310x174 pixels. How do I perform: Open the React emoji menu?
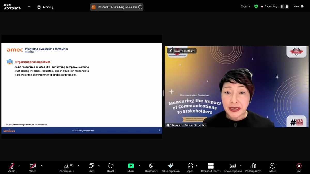coord(111,167)
